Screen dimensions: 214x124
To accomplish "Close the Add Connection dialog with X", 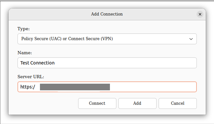I will (x=200, y=14).
